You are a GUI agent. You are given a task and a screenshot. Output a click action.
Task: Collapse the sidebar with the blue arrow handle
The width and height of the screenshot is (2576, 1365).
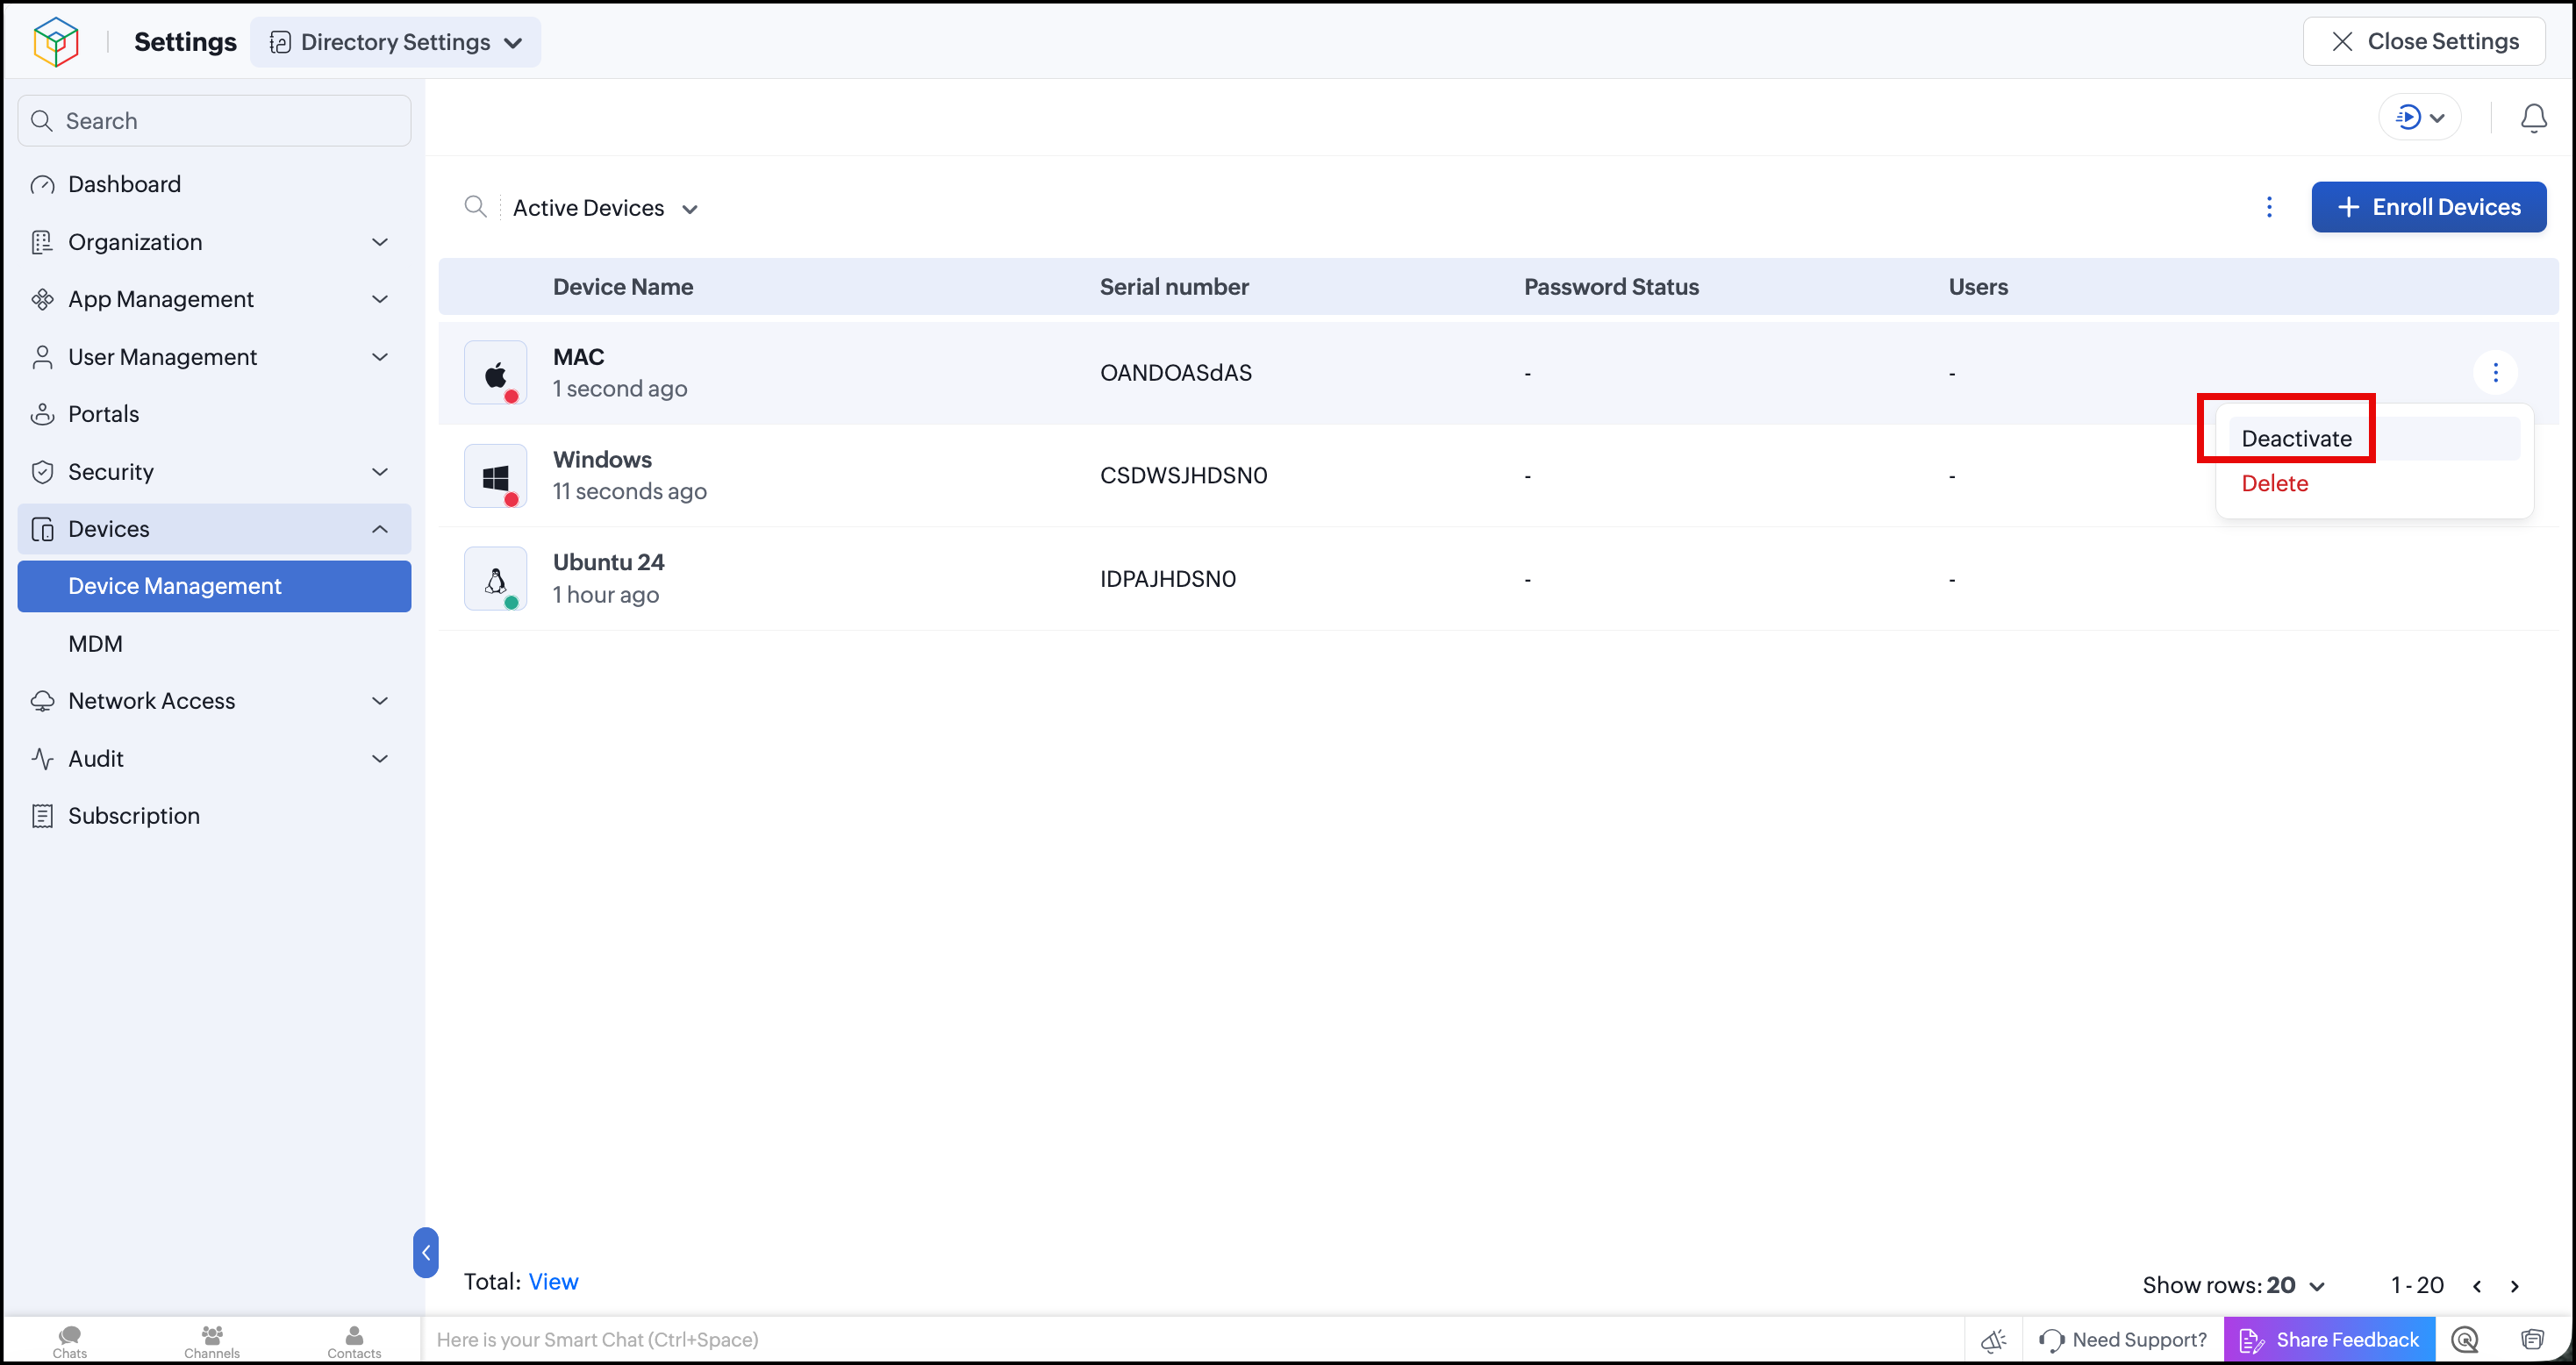point(426,1252)
